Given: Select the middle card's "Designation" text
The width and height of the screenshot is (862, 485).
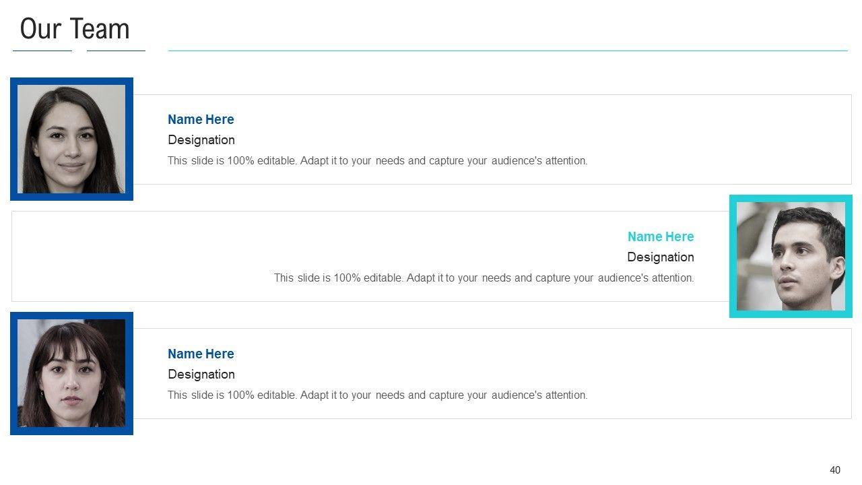Looking at the screenshot, I should coord(660,257).
